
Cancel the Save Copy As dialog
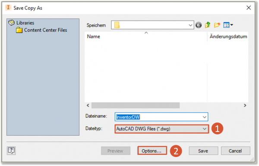235,150
